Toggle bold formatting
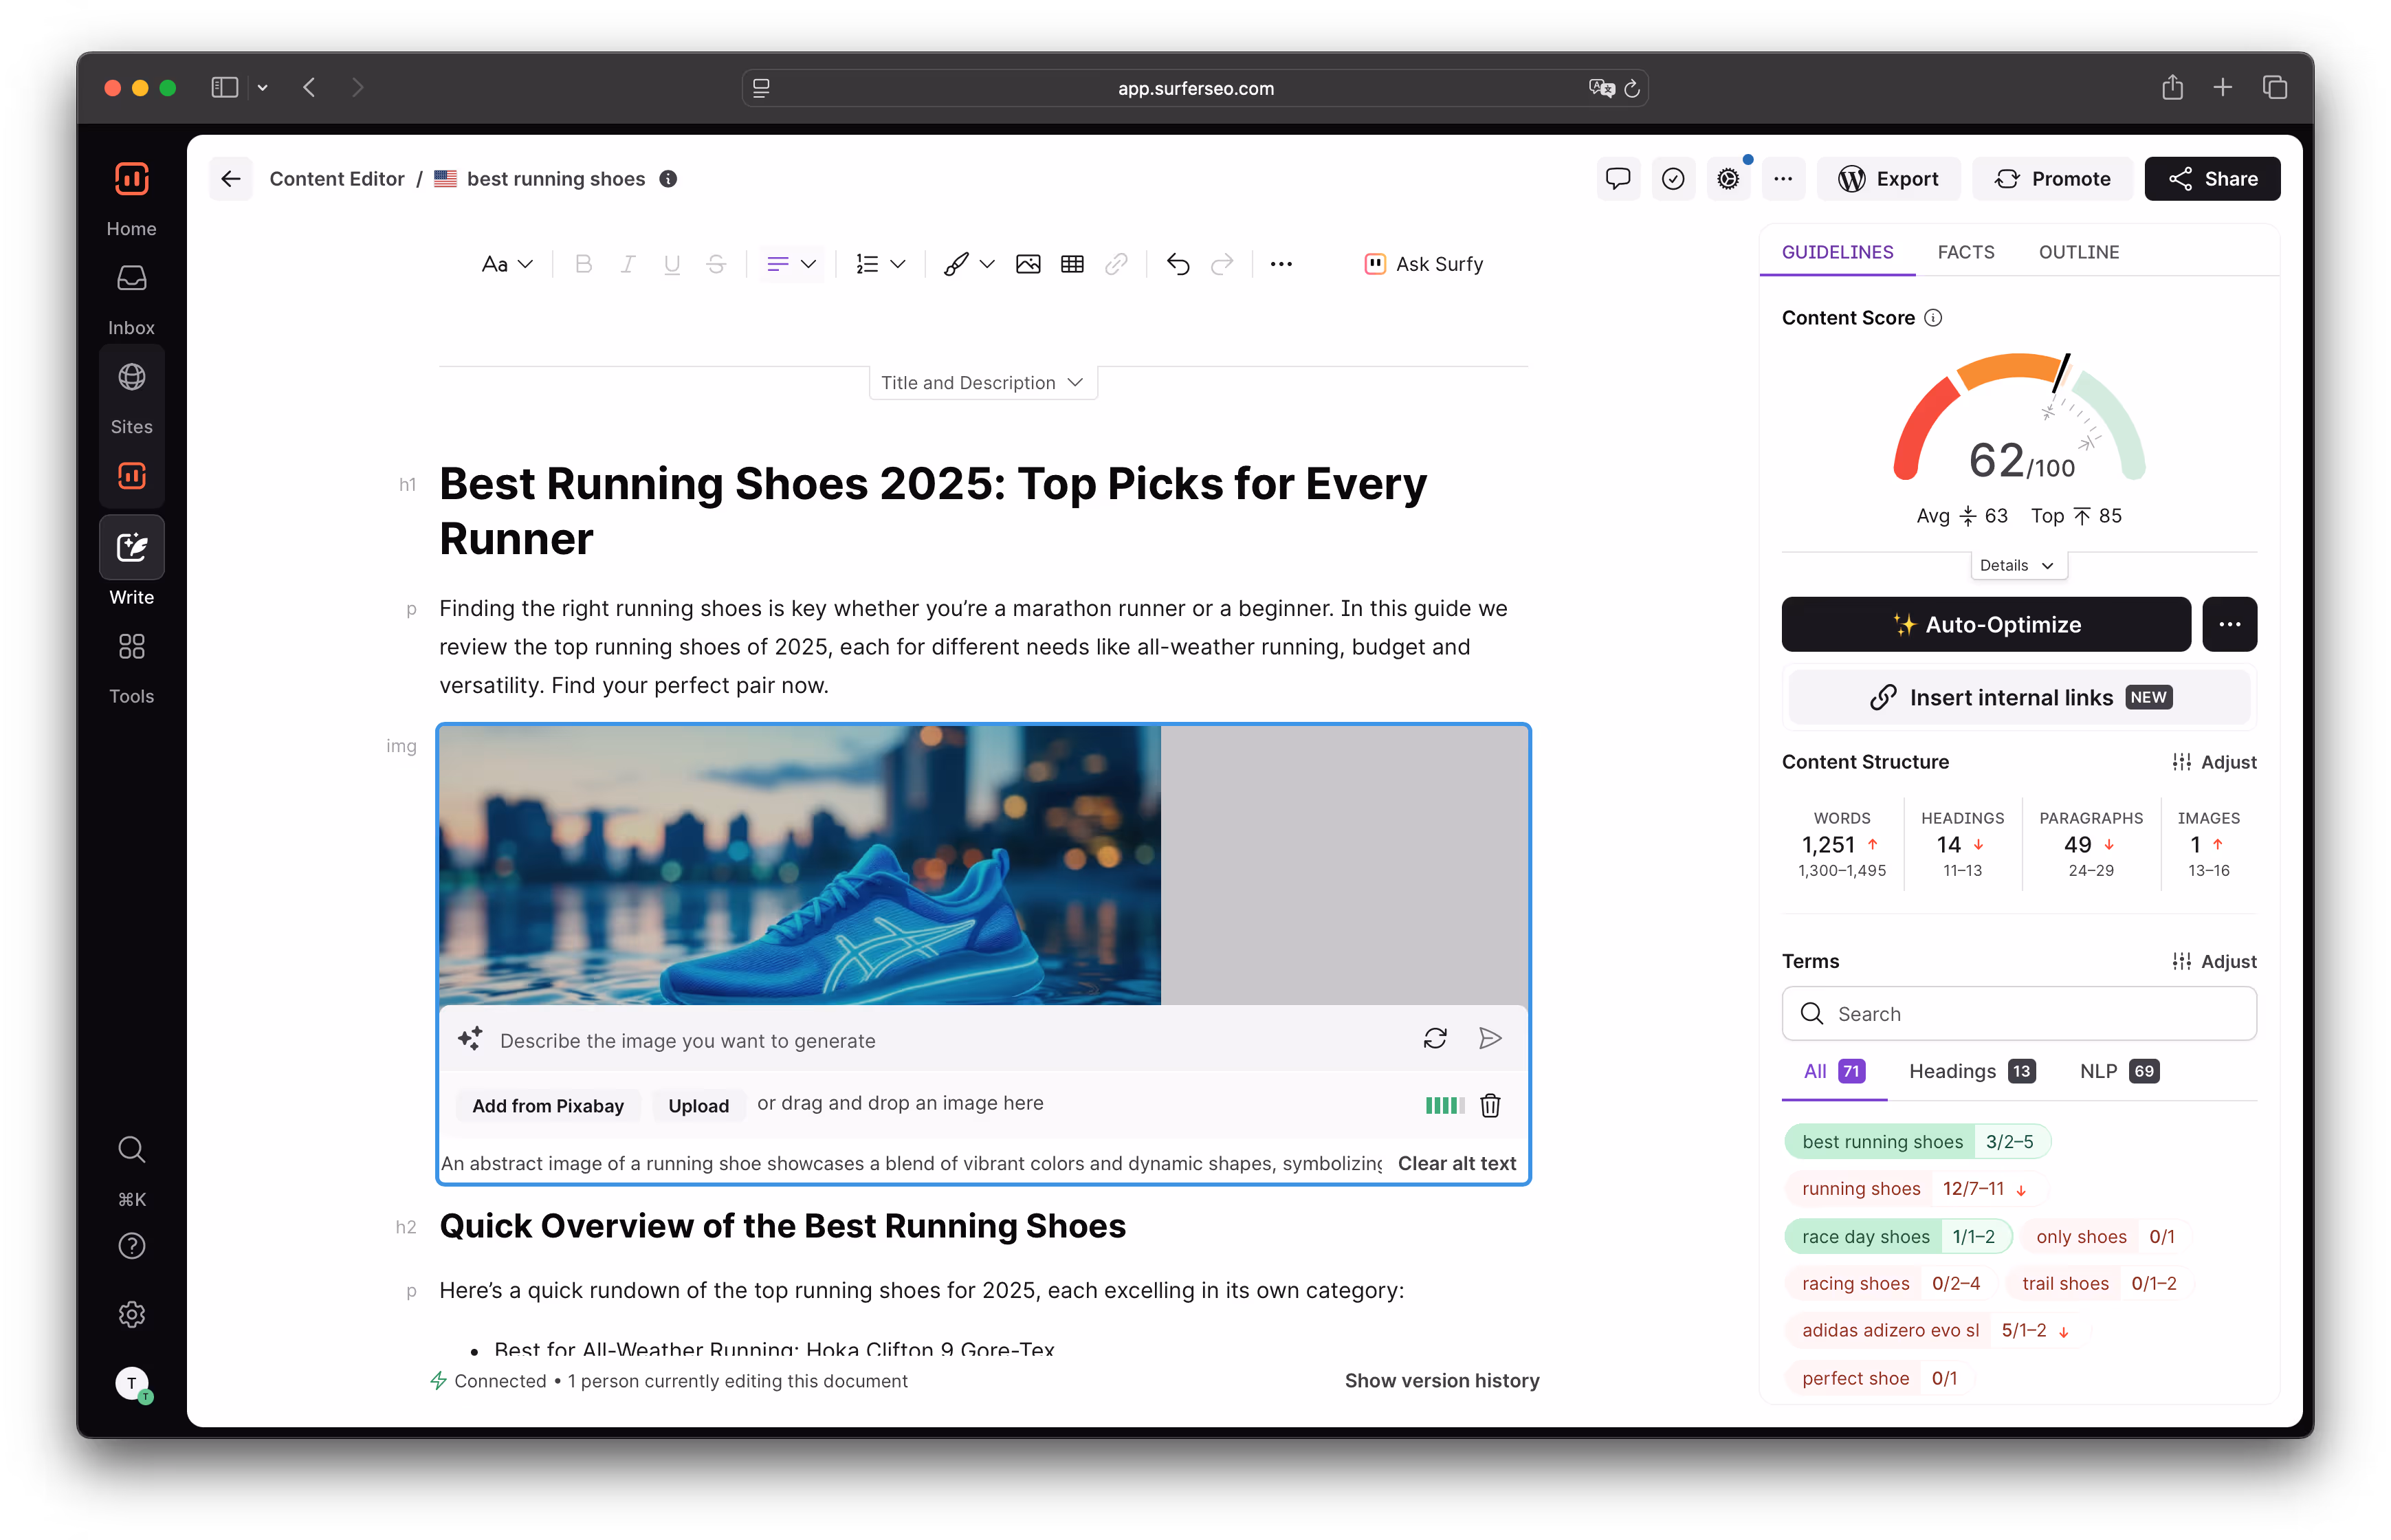Screen dimensions: 2391x1540 coord(584,264)
